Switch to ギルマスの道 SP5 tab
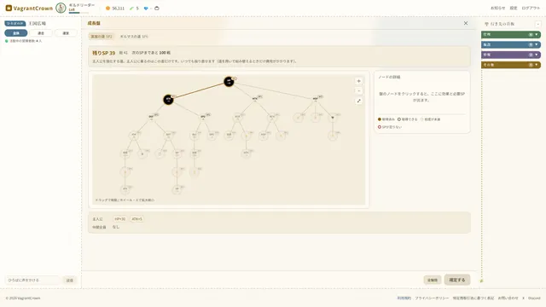The height and width of the screenshot is (307, 546). [x=134, y=36]
